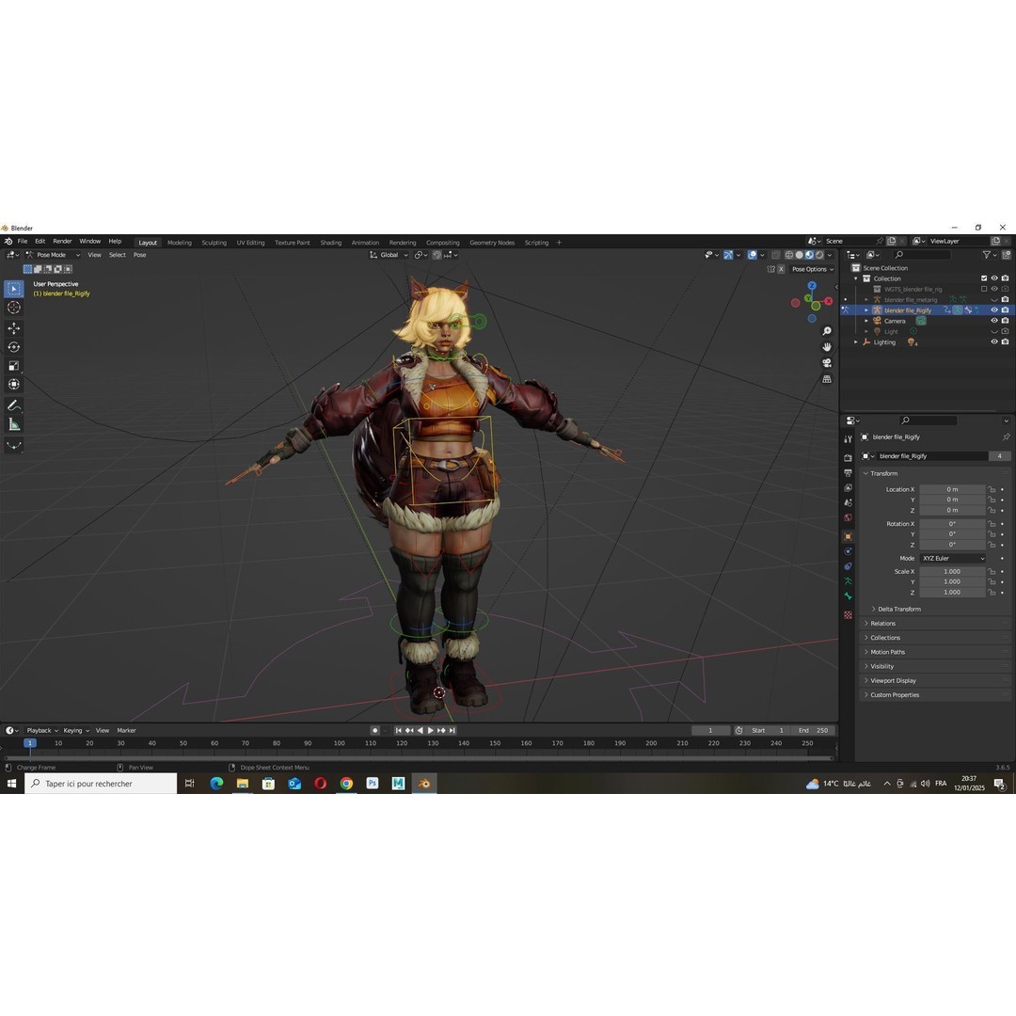Open the Pose menu in viewport header

coord(140,255)
